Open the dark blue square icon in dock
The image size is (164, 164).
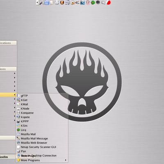82,2
